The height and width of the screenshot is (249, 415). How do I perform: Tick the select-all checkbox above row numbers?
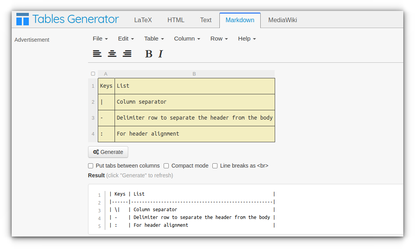(93, 73)
